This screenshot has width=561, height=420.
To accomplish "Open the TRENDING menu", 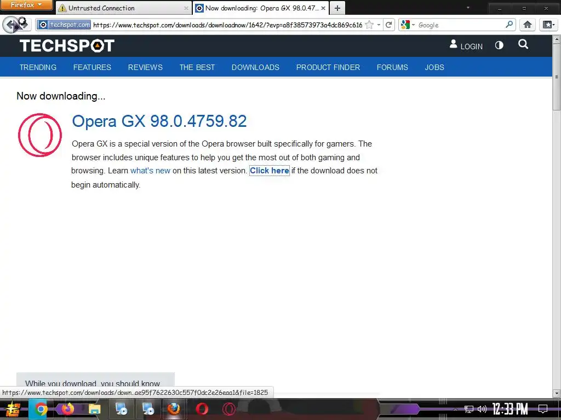I will pos(38,67).
